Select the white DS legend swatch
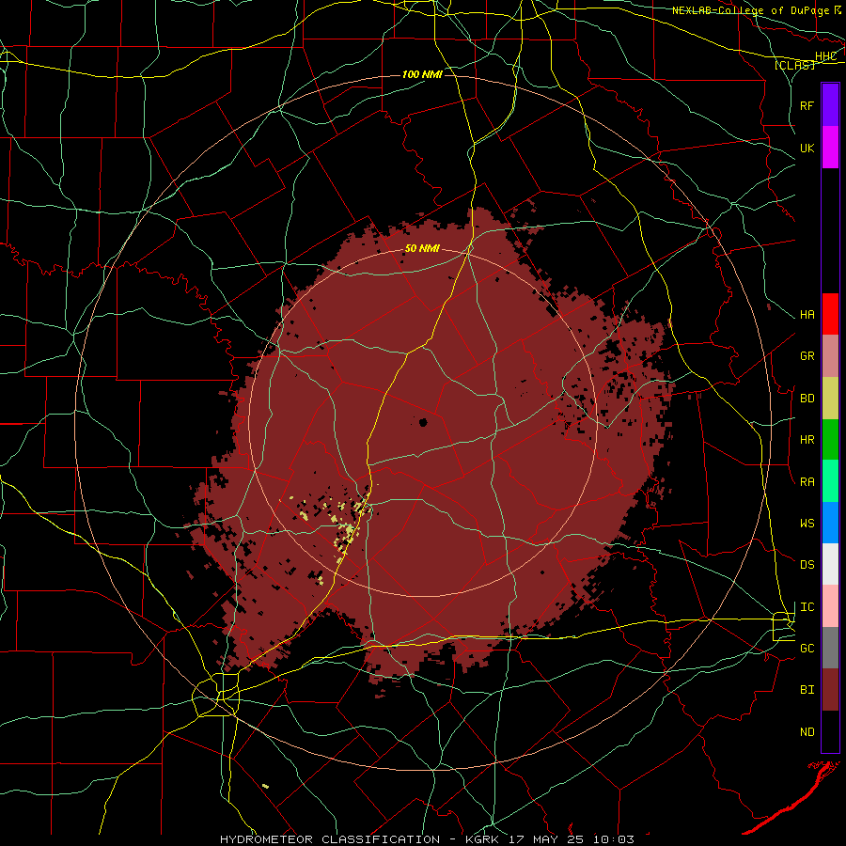This screenshot has height=846, width=846. (x=830, y=564)
